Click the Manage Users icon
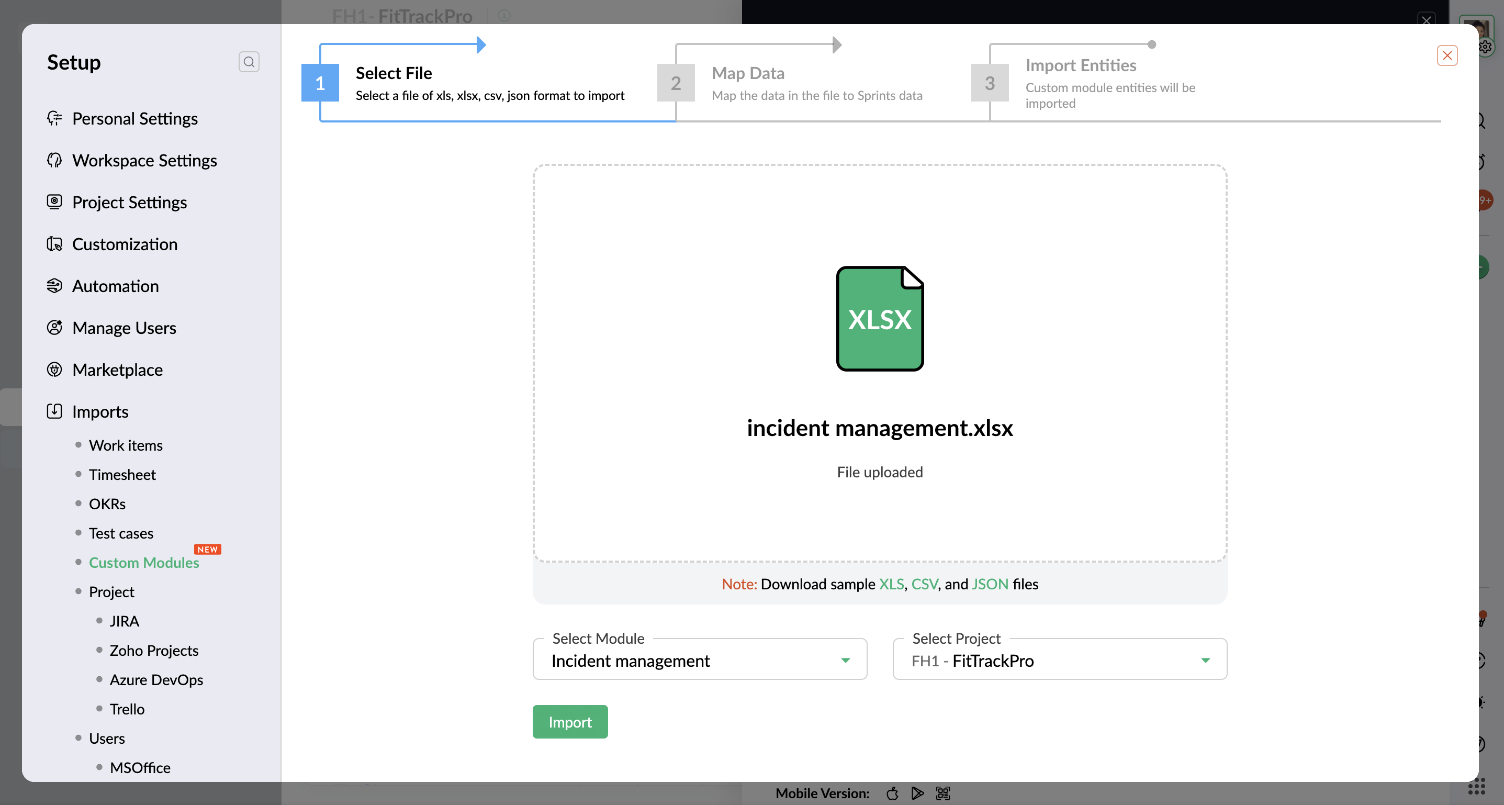Image resolution: width=1504 pixels, height=805 pixels. (x=54, y=328)
